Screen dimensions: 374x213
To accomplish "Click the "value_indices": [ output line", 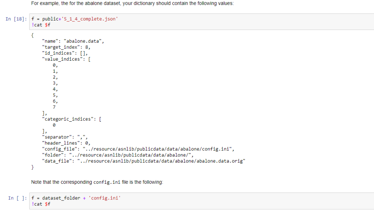I will pyautogui.click(x=66, y=59).
